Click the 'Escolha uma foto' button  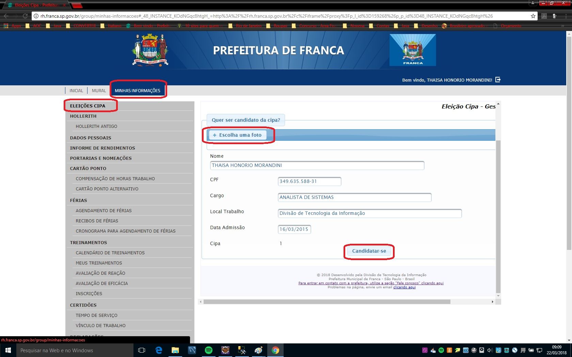(238, 135)
